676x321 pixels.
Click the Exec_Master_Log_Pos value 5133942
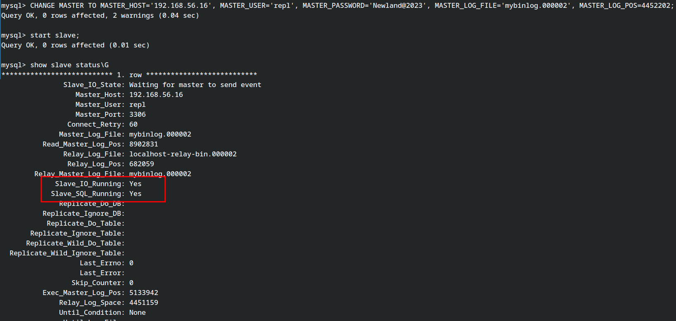144,293
